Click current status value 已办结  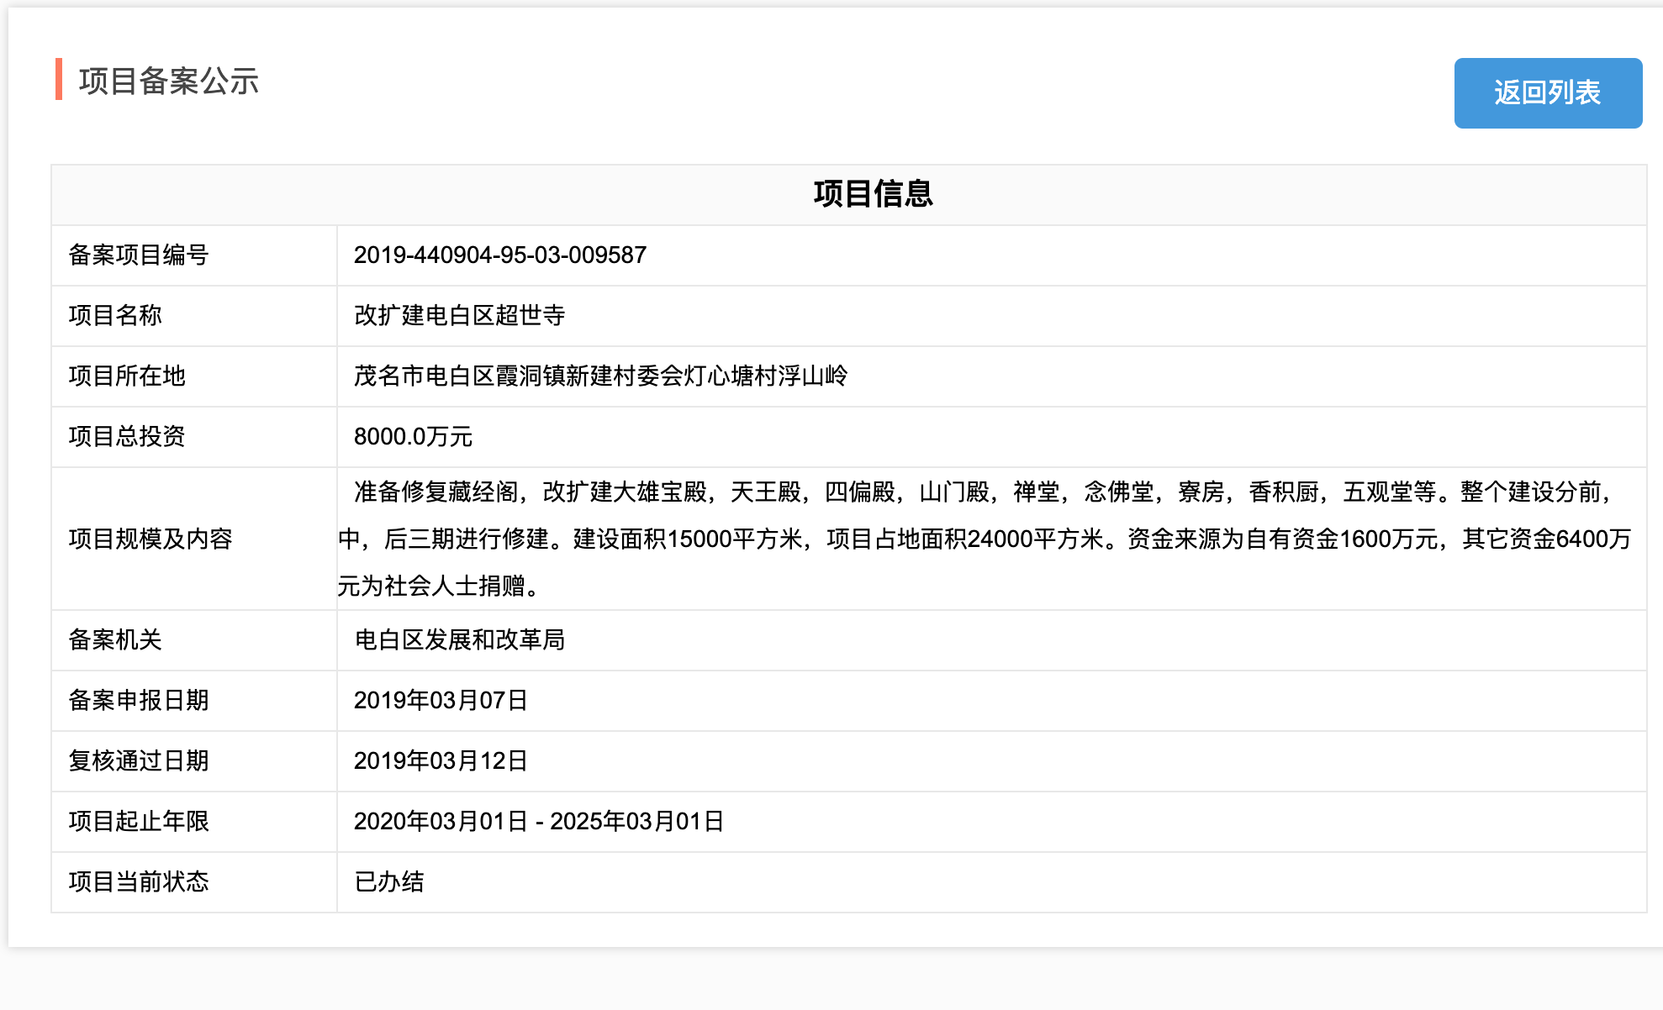(389, 882)
